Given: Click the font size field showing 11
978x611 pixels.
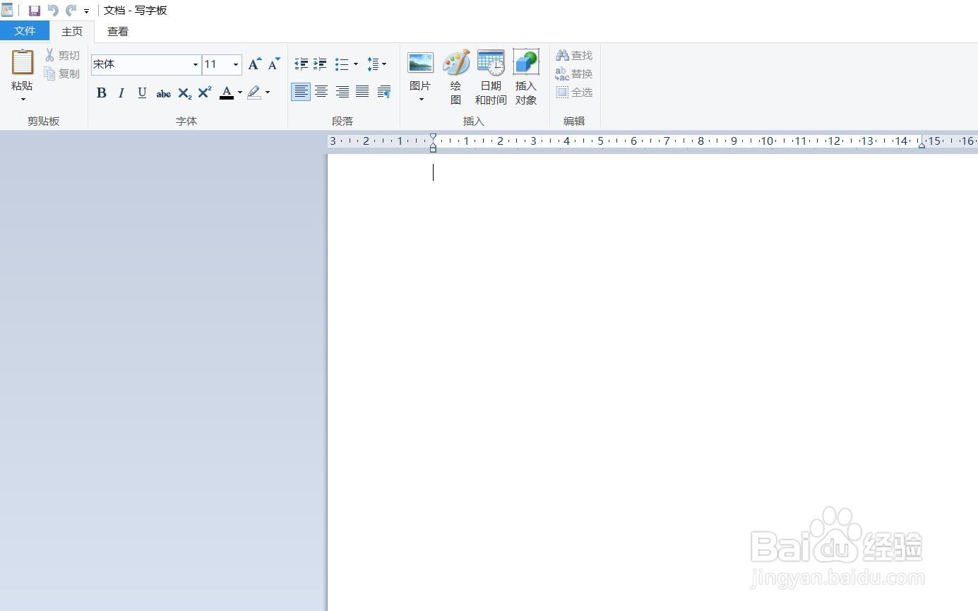Looking at the screenshot, I should 215,64.
